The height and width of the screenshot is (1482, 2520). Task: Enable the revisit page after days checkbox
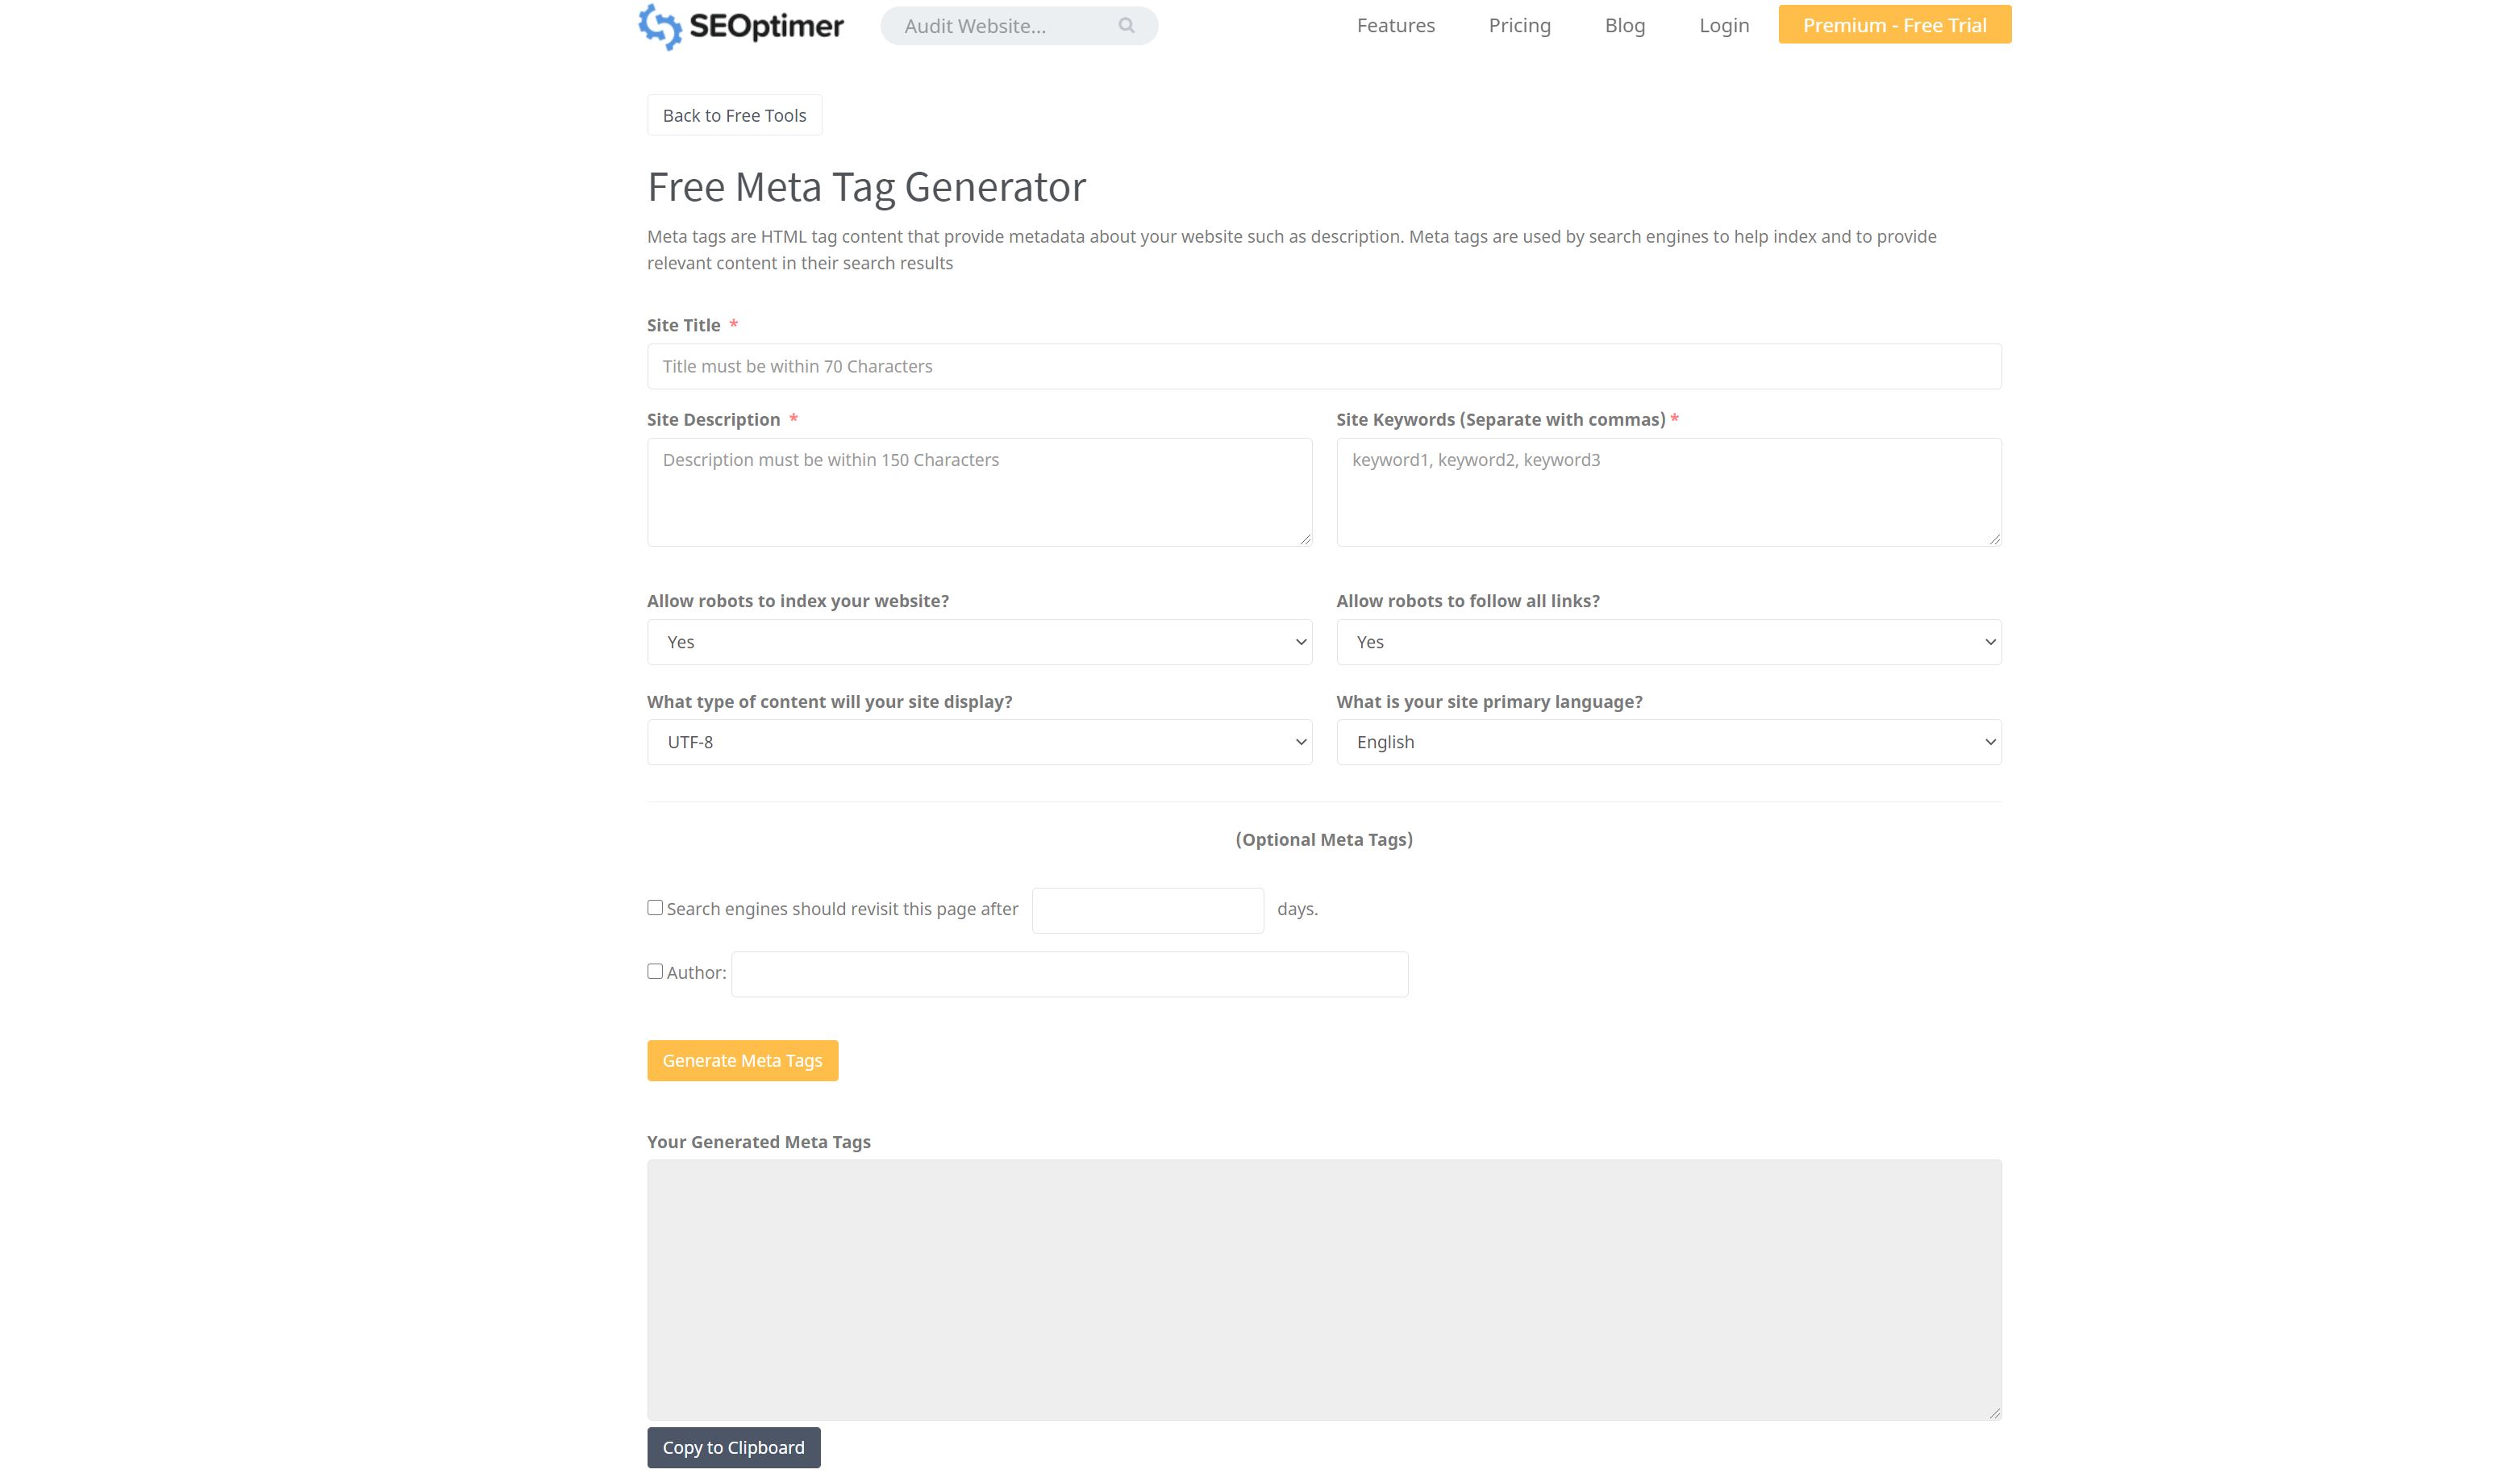655,908
